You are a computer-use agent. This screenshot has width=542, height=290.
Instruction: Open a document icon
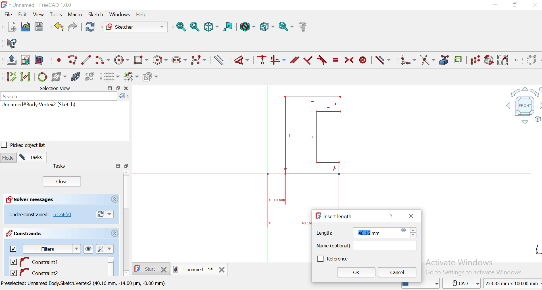coord(25,27)
